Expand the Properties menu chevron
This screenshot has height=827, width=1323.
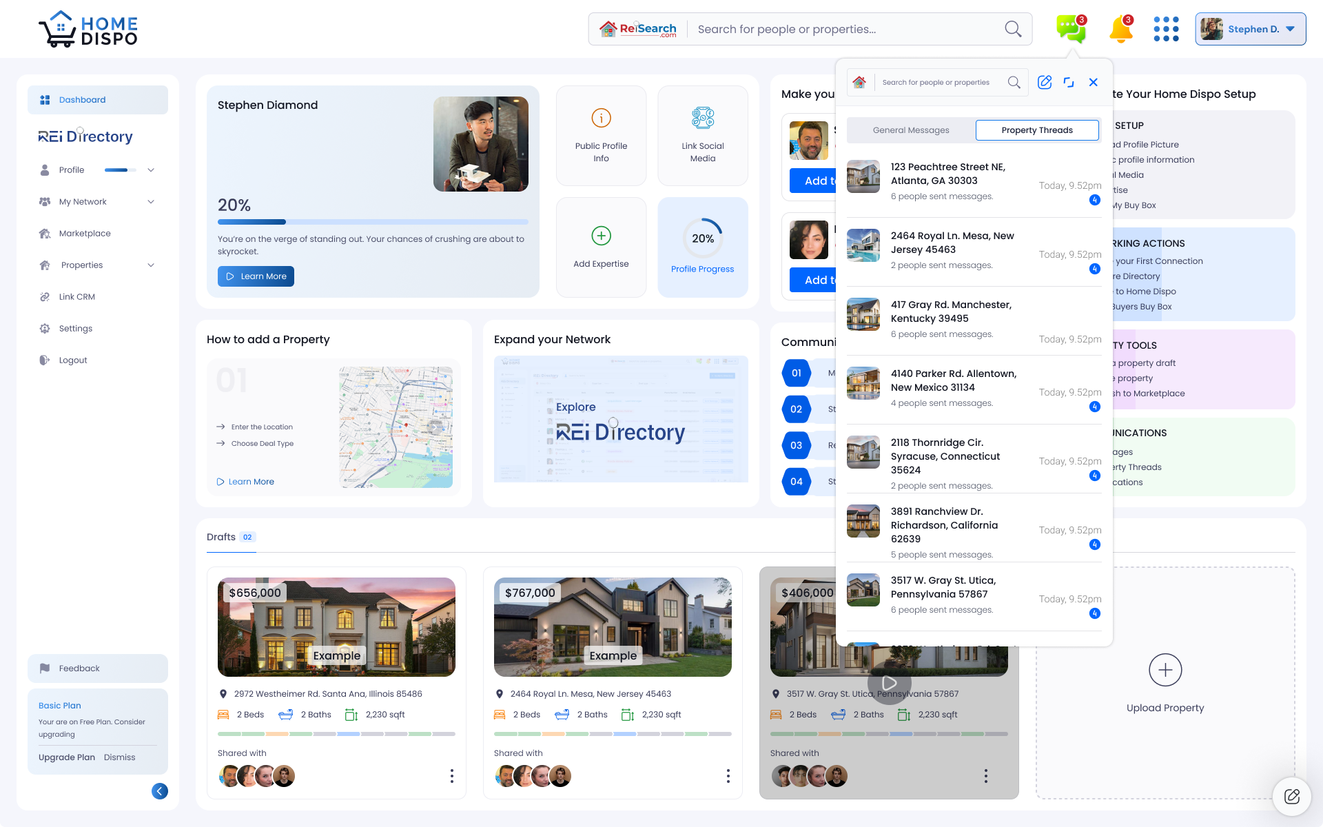[x=151, y=265]
